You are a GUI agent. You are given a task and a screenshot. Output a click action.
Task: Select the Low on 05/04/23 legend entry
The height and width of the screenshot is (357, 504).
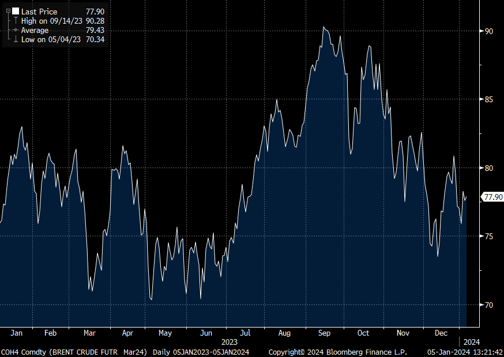pos(50,39)
